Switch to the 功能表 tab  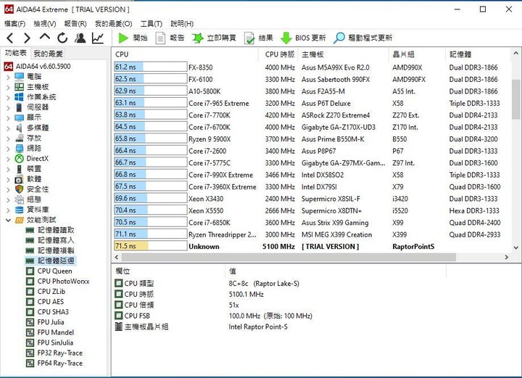[15, 53]
